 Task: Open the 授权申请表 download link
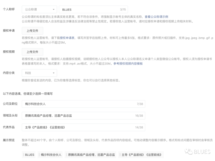67,38
